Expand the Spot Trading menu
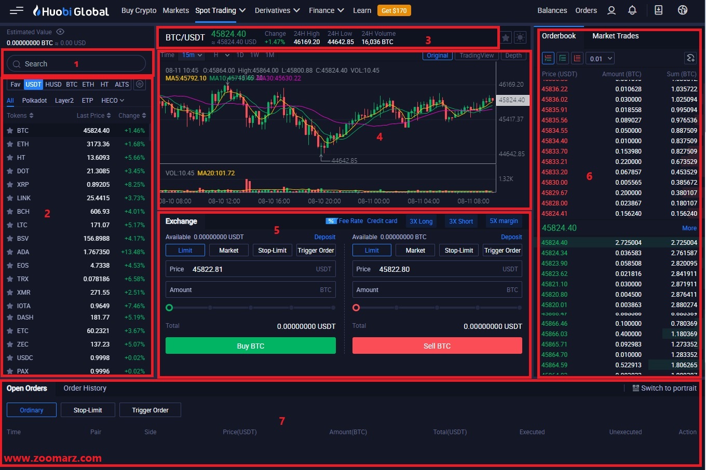 tap(221, 10)
